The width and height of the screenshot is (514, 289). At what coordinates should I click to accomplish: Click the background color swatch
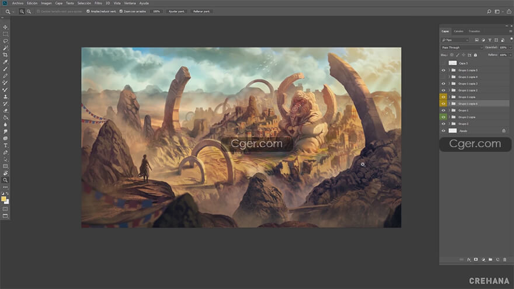7,202
